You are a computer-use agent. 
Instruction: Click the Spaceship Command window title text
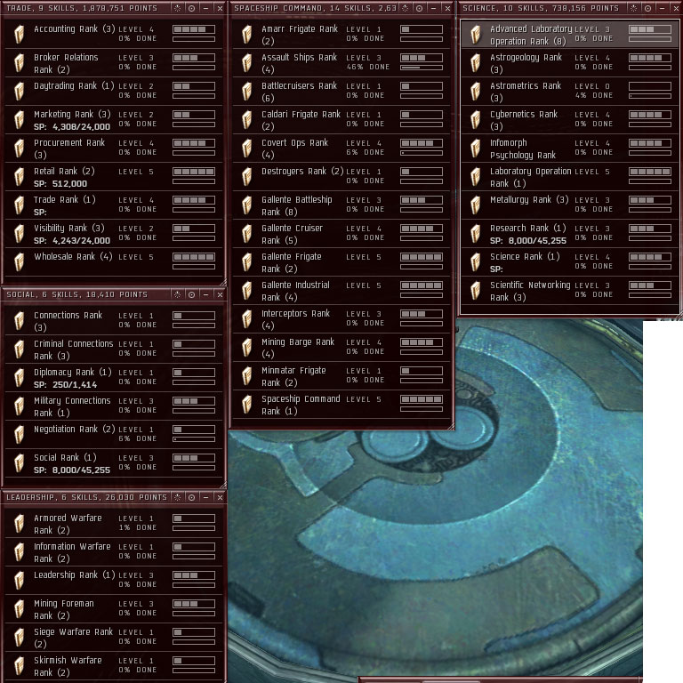point(316,8)
